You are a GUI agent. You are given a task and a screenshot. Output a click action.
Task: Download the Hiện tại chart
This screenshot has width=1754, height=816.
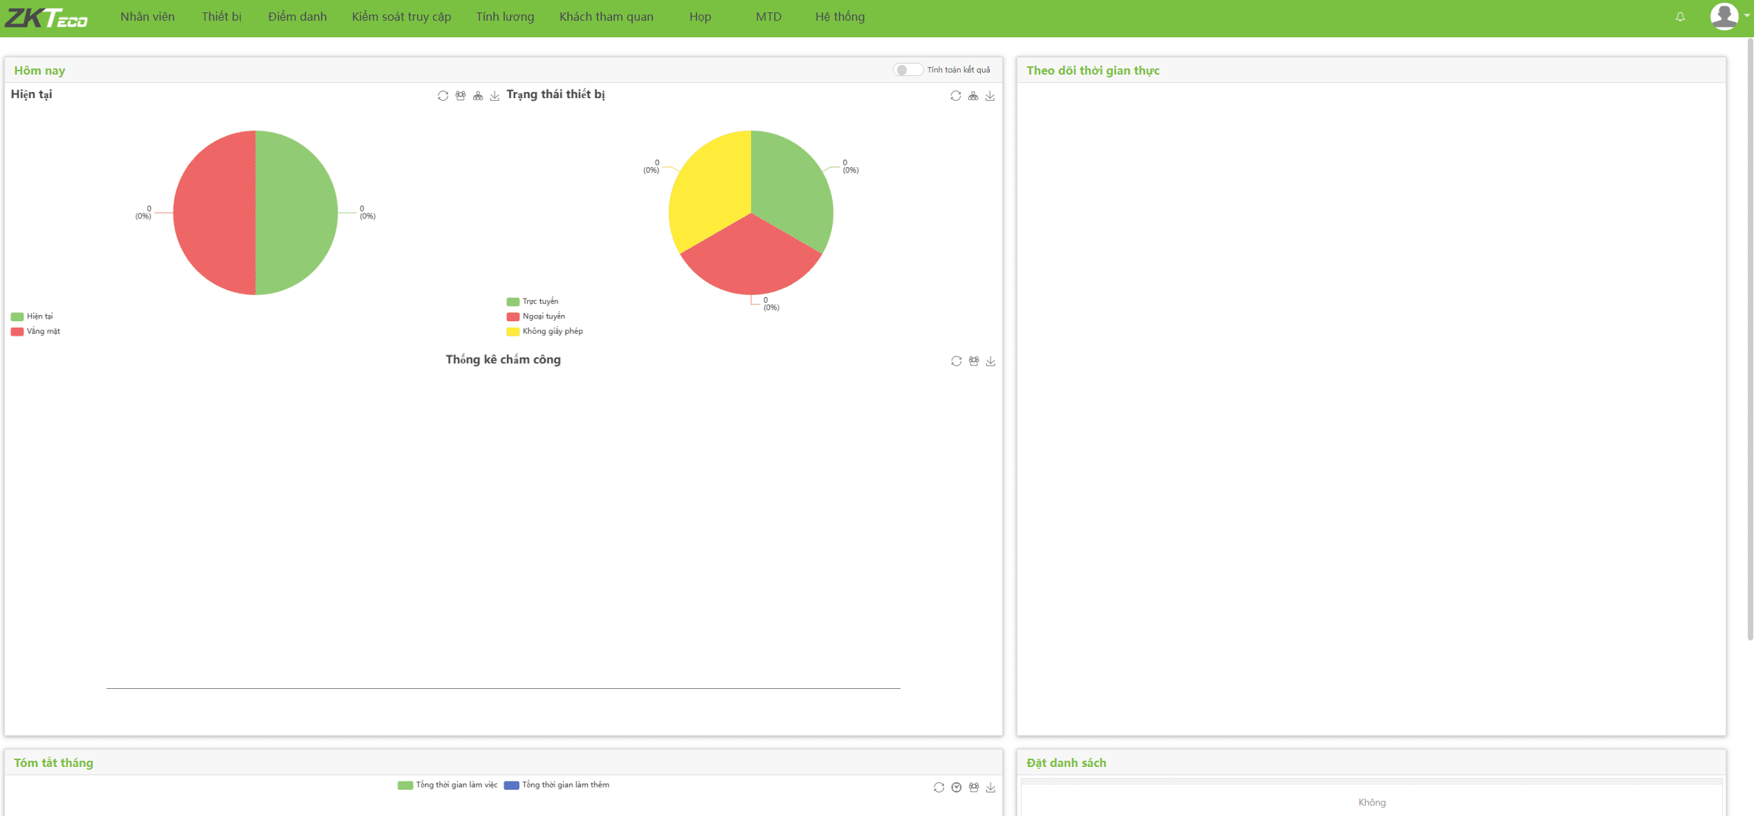click(x=495, y=96)
